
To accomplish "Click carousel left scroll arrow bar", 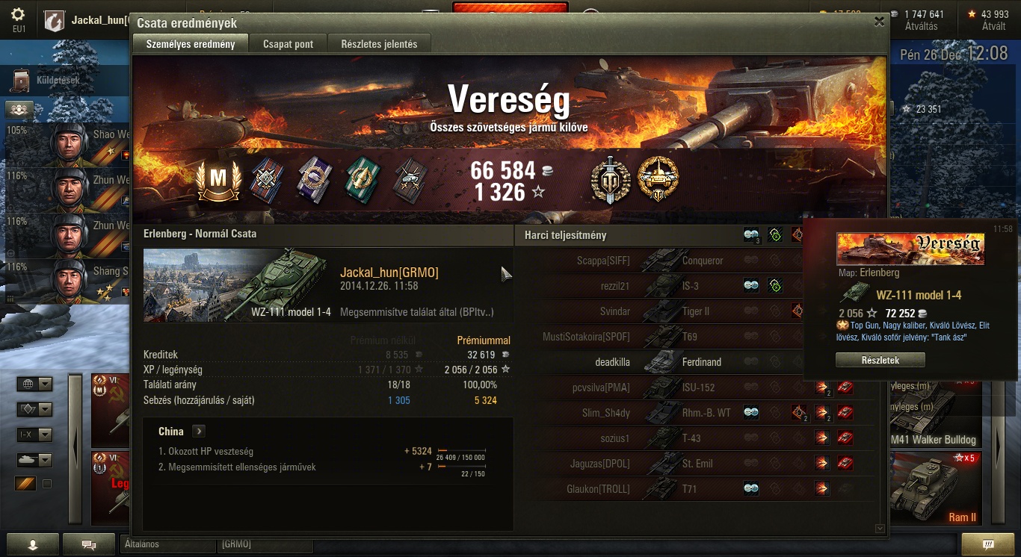I will [75, 449].
